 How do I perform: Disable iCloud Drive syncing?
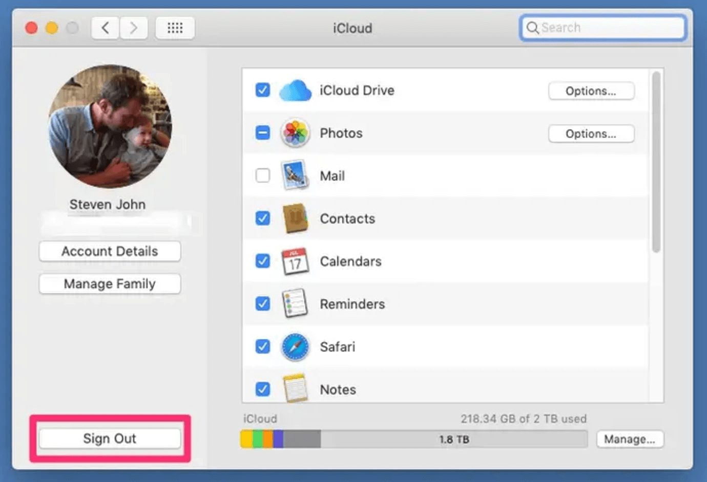(262, 90)
